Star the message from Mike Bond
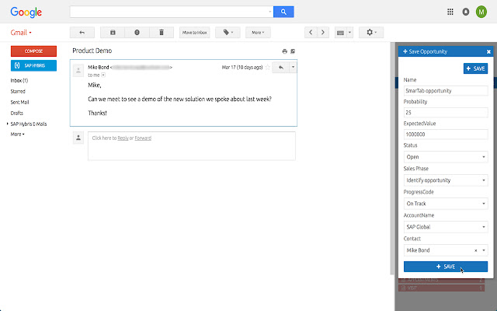This screenshot has width=497, height=311. [x=268, y=68]
